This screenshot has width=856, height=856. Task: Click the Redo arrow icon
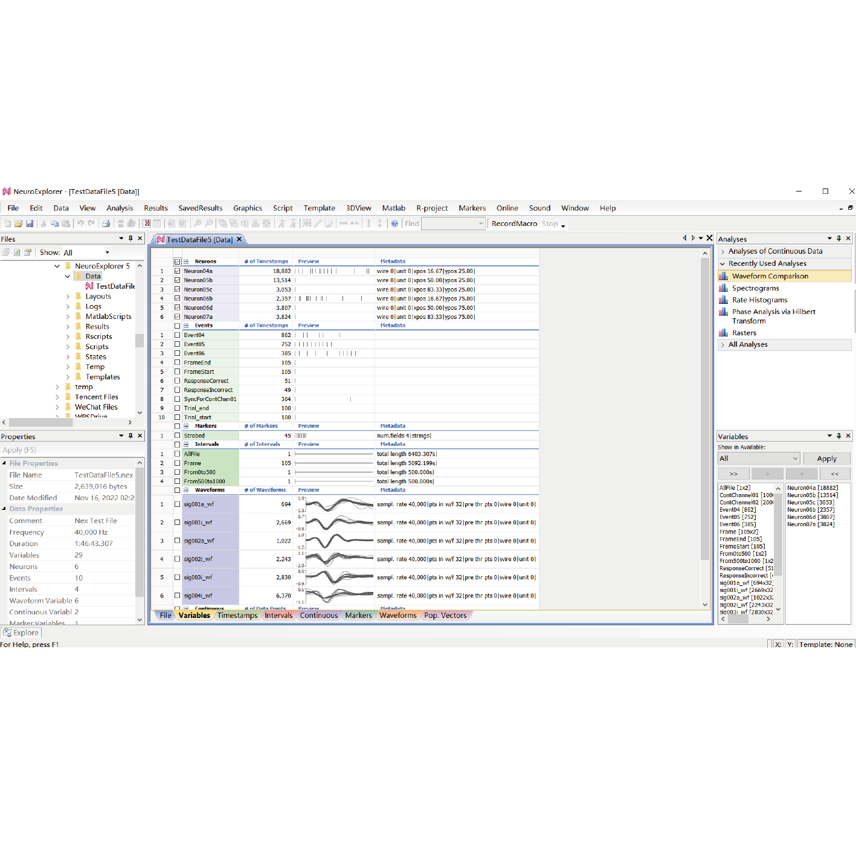pyautogui.click(x=91, y=224)
